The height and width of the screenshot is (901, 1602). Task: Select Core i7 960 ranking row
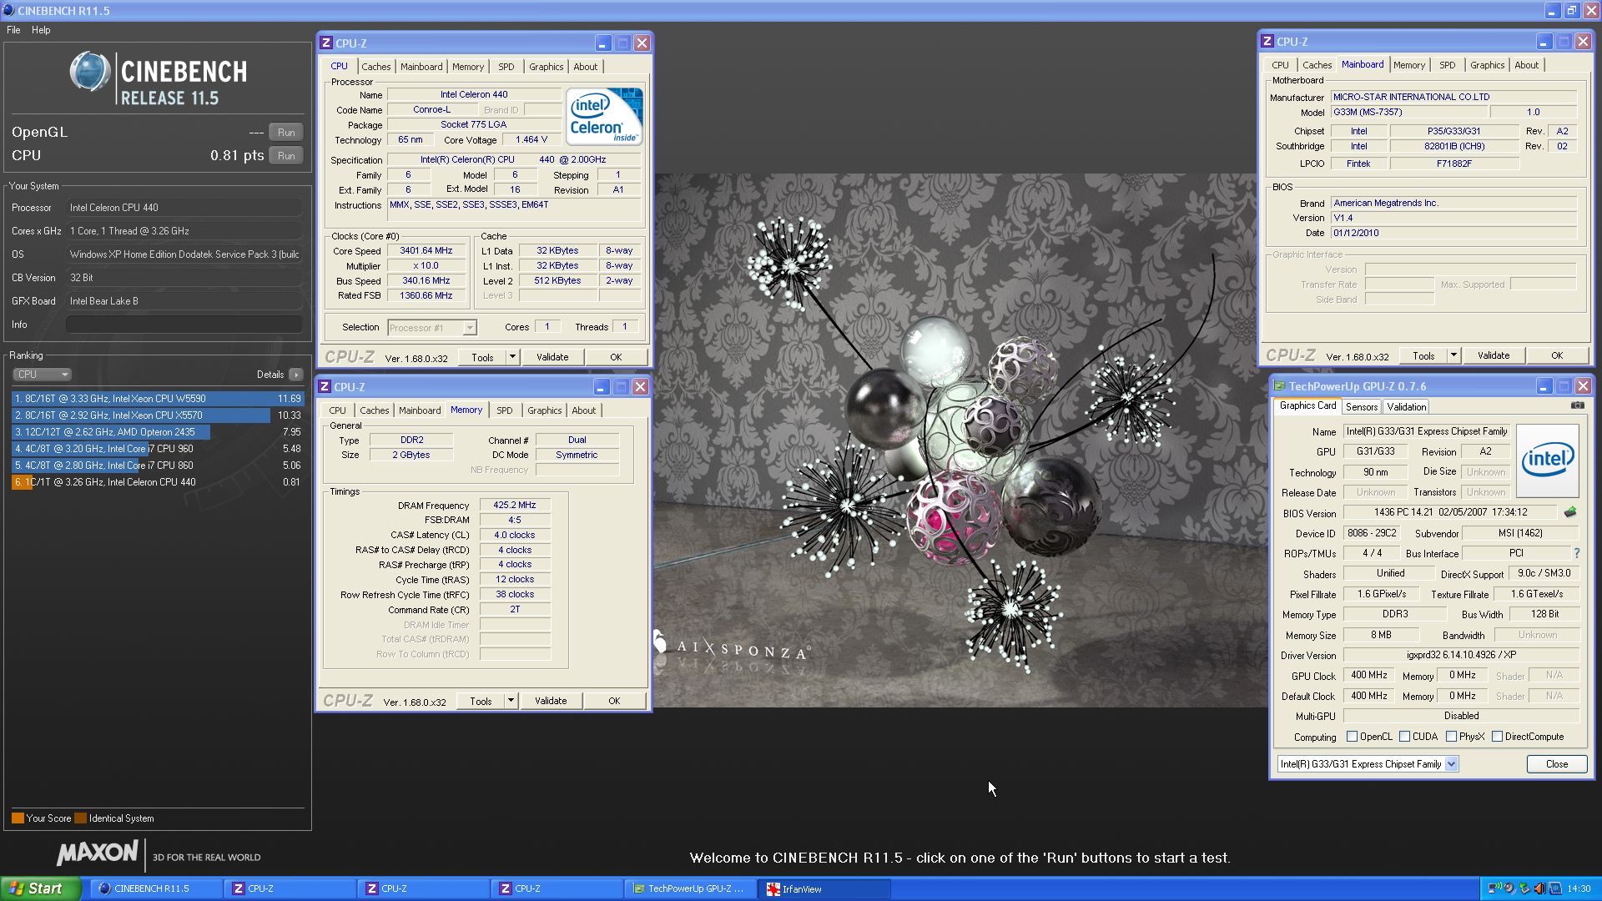click(x=158, y=449)
